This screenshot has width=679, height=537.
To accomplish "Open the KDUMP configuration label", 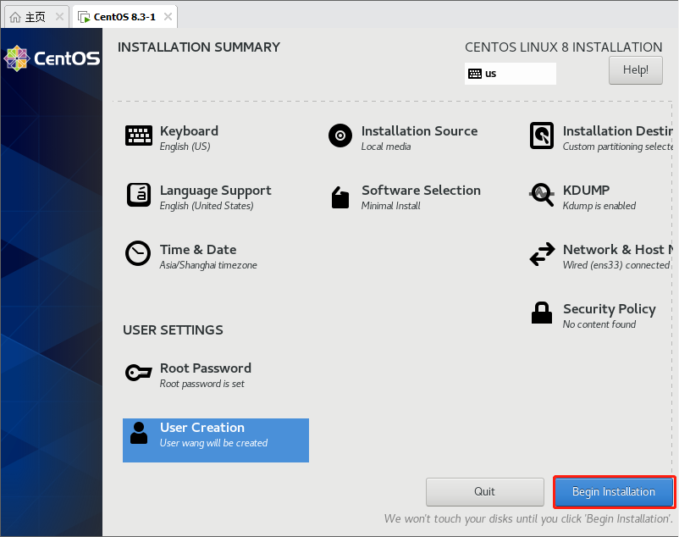I will 587,190.
